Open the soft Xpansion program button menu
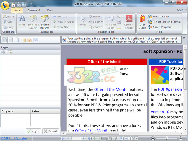 (5, 5)
